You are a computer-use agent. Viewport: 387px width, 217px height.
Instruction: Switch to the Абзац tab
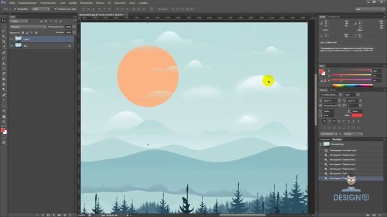pyautogui.click(x=333, y=90)
